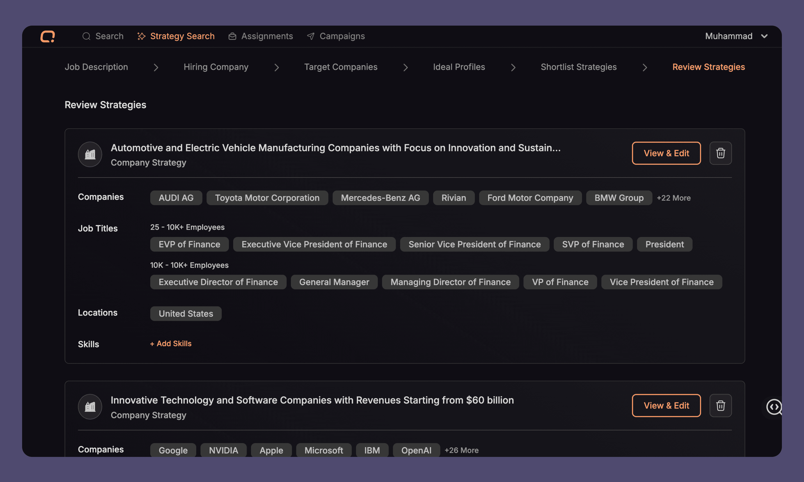This screenshot has height=482, width=804.
Task: Click the Automotive and Electric Vehicle strategy title
Action: [x=336, y=148]
